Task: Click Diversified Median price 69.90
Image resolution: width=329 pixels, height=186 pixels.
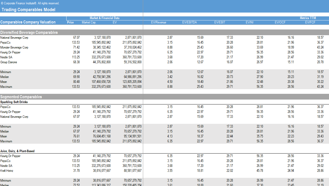Action: click(76, 77)
